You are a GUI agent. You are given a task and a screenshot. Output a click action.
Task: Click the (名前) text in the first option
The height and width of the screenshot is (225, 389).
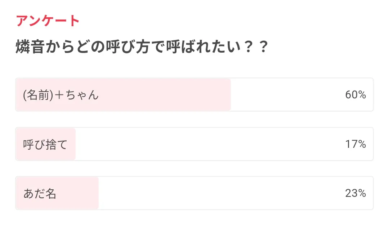pos(37,95)
